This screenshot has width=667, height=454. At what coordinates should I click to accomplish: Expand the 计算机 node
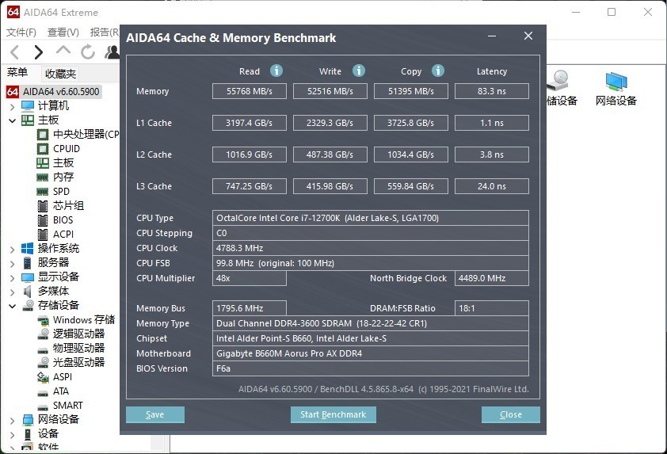tap(13, 107)
